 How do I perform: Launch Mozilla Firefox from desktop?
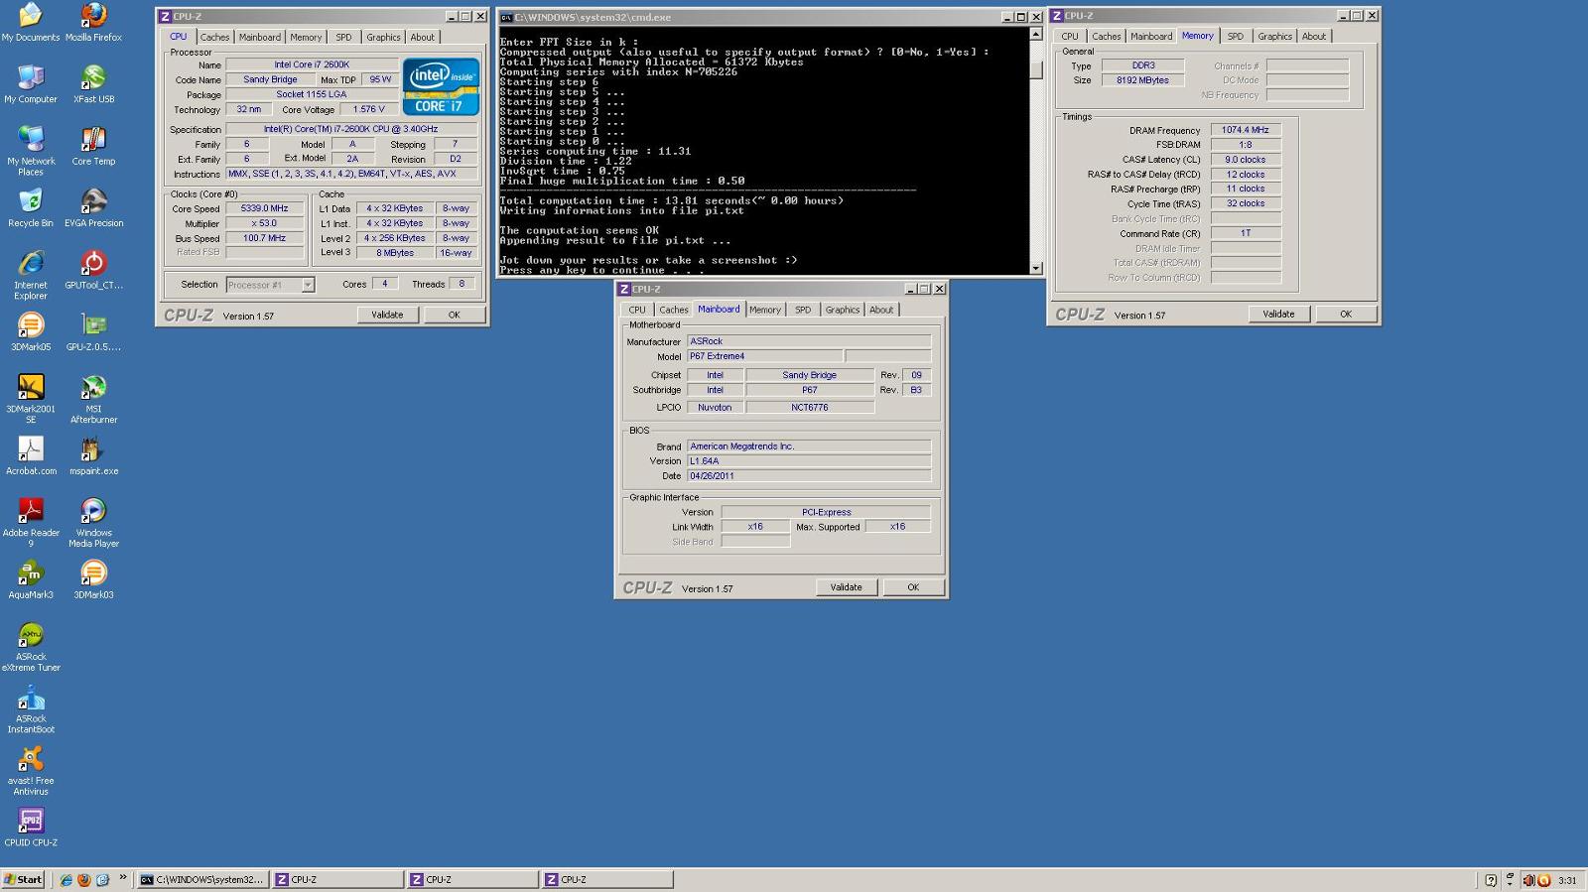tap(93, 22)
